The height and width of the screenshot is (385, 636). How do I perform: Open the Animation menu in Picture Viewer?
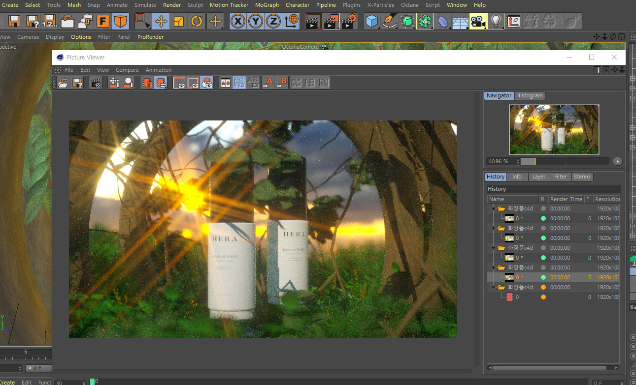(x=159, y=70)
